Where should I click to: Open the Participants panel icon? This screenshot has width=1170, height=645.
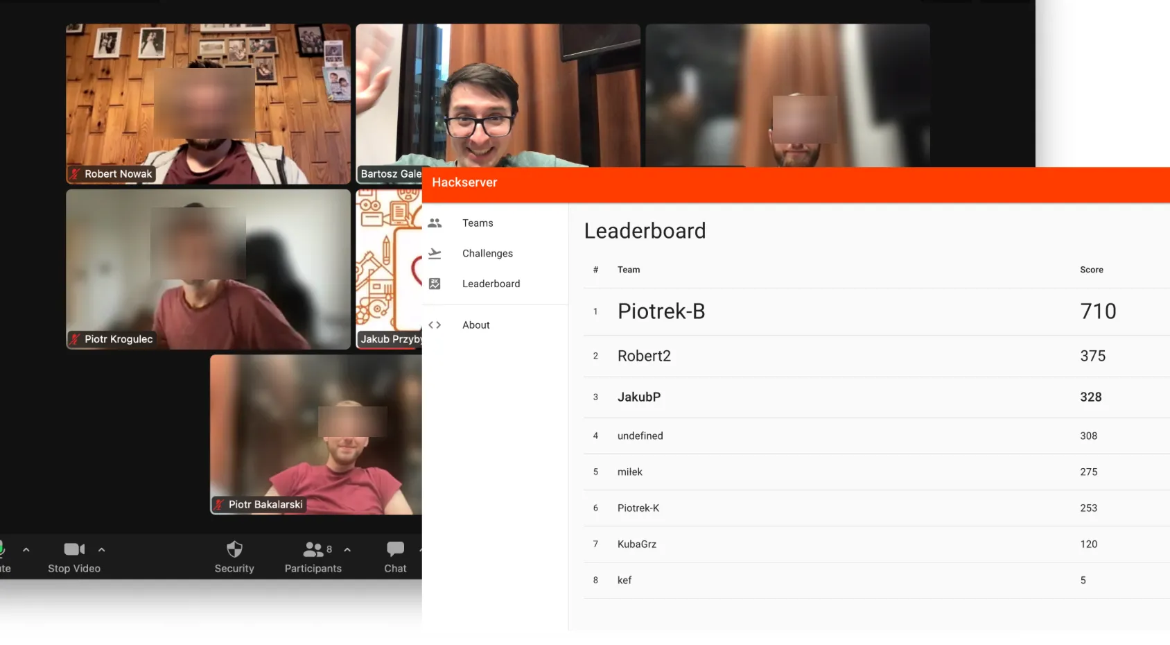point(313,550)
